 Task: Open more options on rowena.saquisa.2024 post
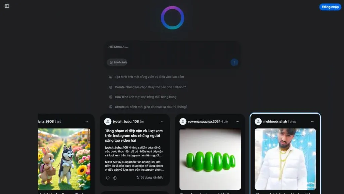[237, 121]
